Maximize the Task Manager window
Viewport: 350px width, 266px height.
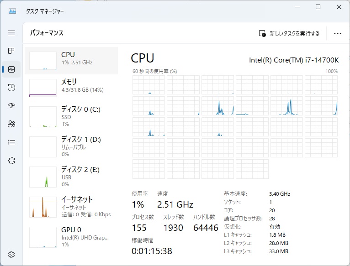tap(318, 7)
